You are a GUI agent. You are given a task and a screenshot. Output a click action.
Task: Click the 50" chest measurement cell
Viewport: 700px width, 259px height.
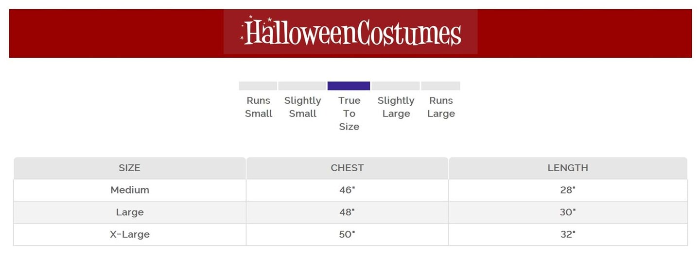click(x=347, y=234)
